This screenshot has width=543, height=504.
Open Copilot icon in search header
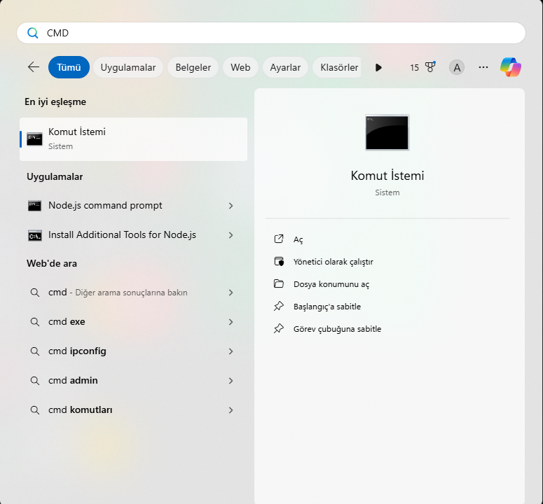[x=511, y=67]
